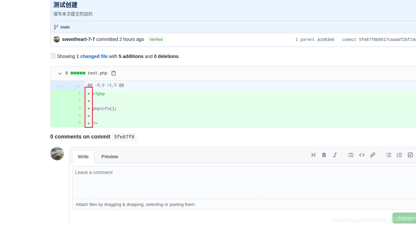Click the commit hash 5fe87f8 badge
The image size is (416, 226).
point(124,137)
